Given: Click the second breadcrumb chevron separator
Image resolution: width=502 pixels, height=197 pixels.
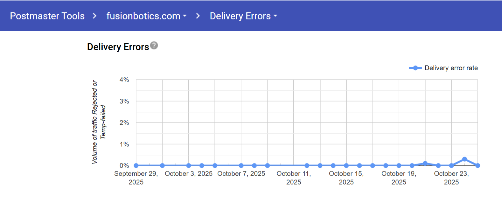Looking at the screenshot, I should 198,16.
